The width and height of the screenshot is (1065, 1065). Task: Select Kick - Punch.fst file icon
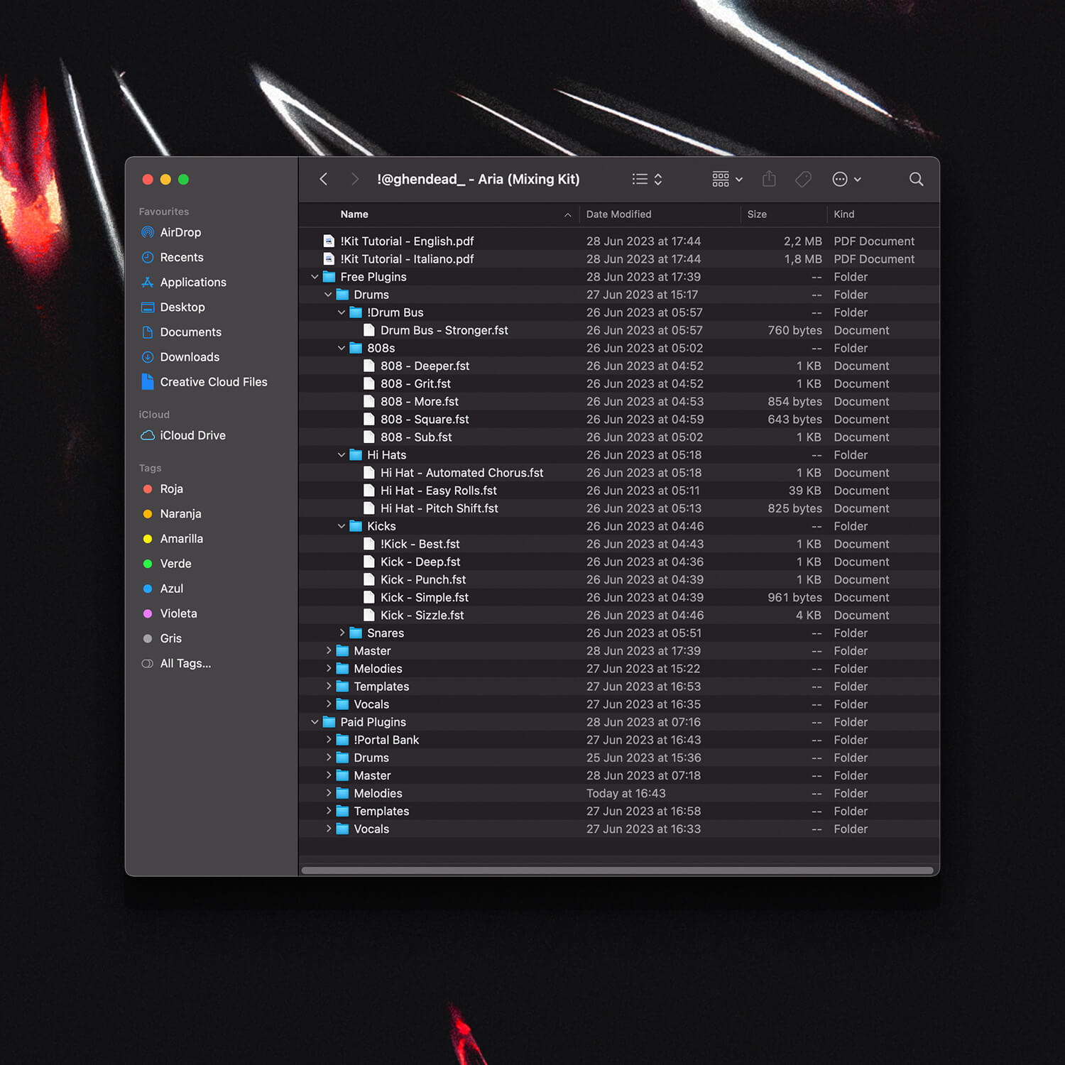pos(369,579)
